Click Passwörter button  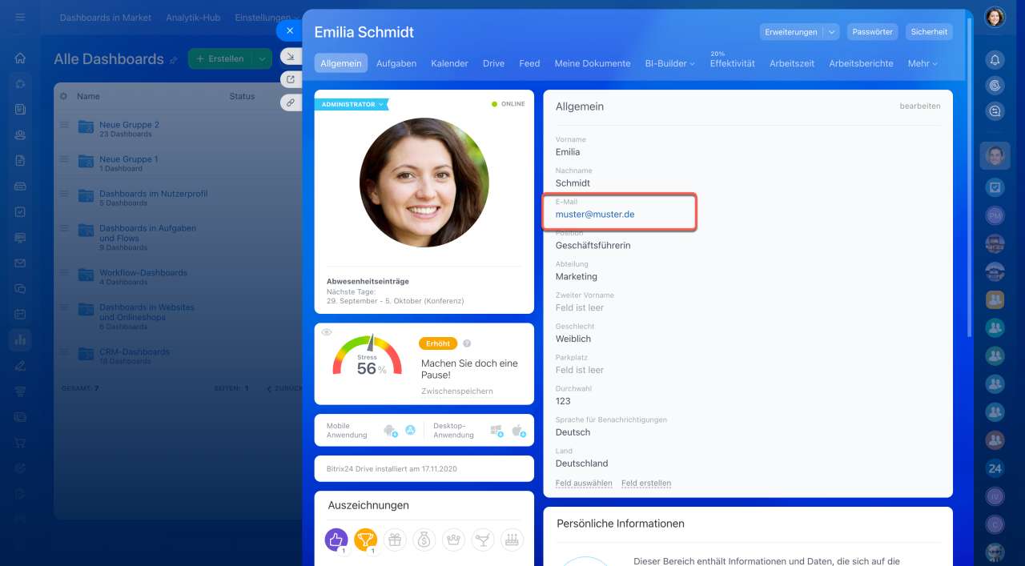873,32
